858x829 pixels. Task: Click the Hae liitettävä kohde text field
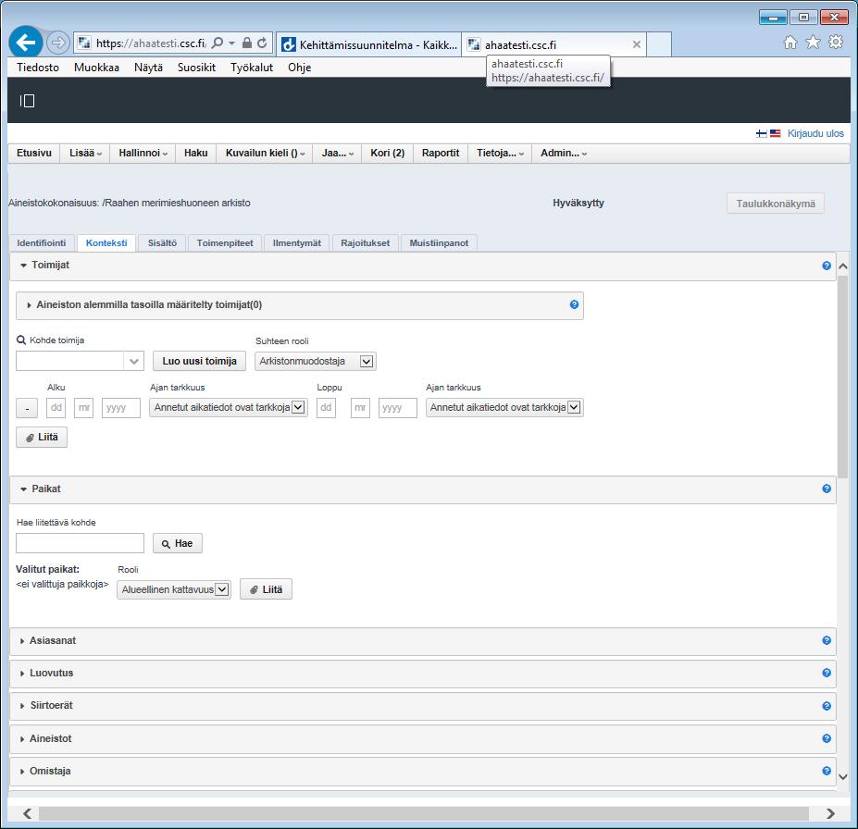click(x=80, y=543)
